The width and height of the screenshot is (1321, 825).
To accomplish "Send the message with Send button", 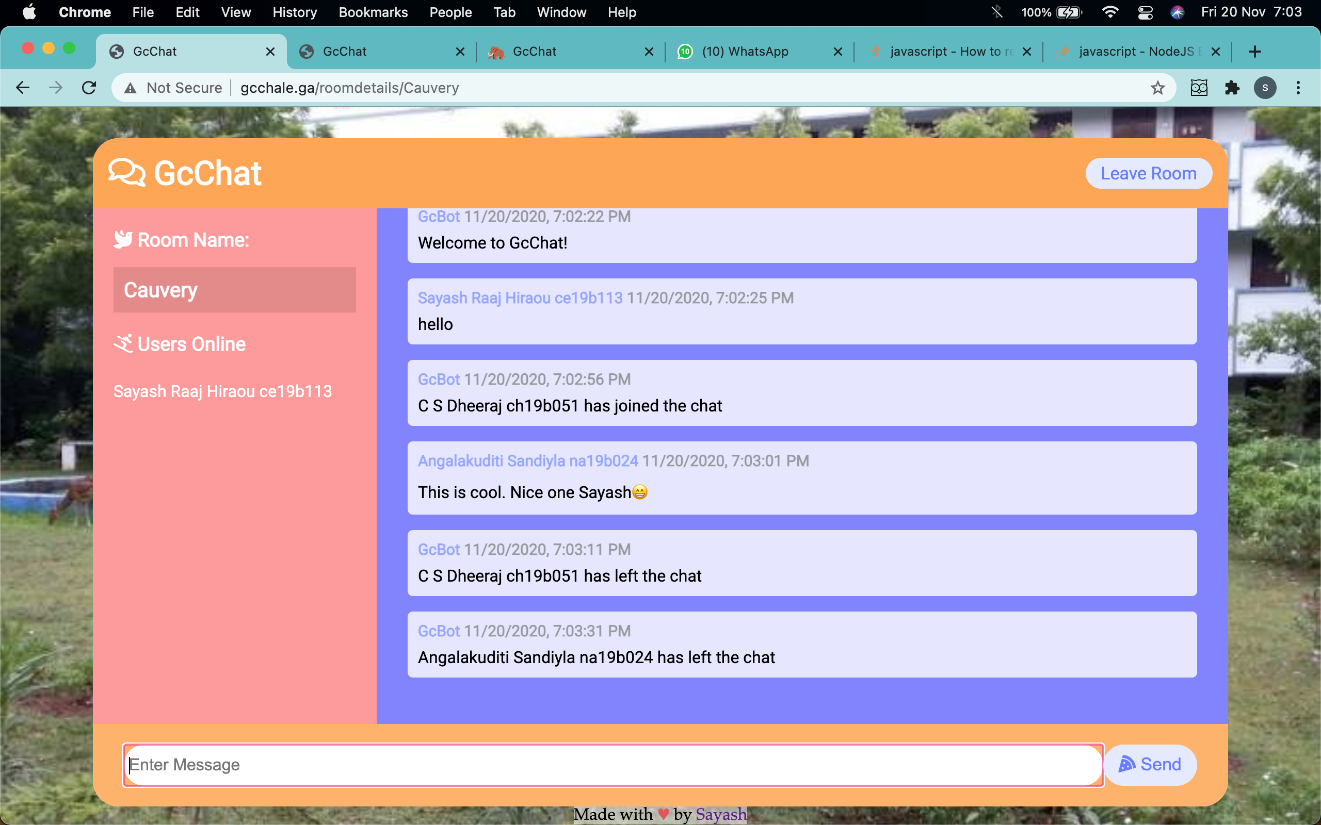I will click(1150, 765).
